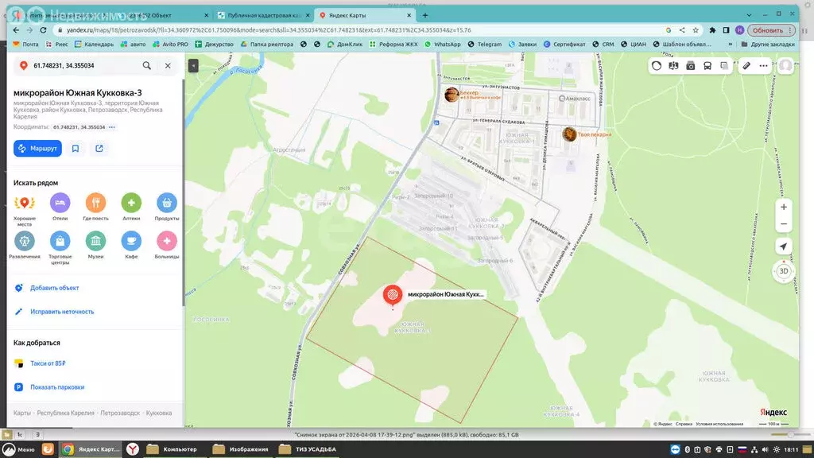
Task: Click the 61.748231, 34.355034 search input field
Action: (x=79, y=66)
